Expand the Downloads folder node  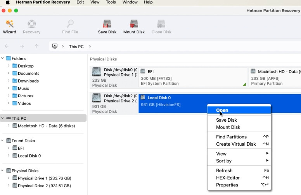click(9, 81)
